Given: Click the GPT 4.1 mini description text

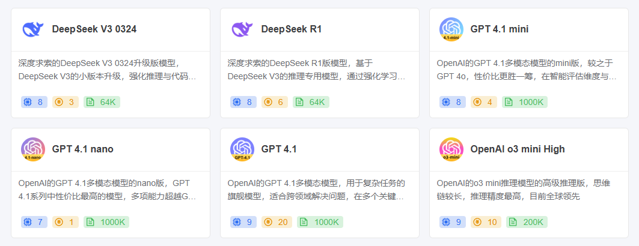Looking at the screenshot, I should click(x=526, y=70).
